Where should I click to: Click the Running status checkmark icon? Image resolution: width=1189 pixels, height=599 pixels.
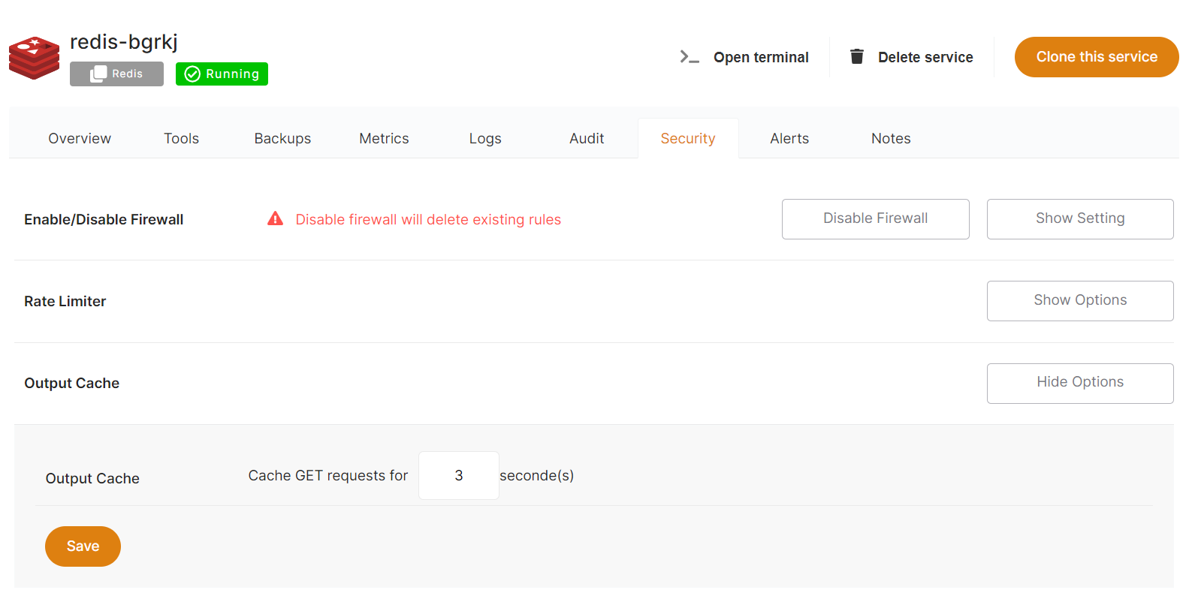pos(192,74)
